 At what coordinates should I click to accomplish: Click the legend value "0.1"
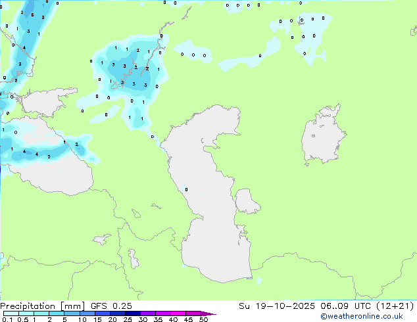click(x=7, y=319)
